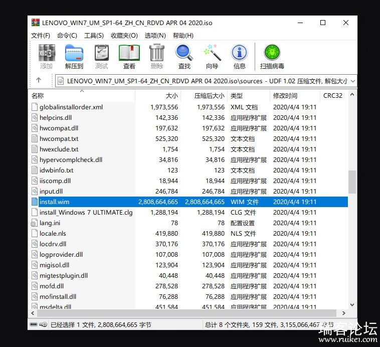The width and height of the screenshot is (380, 347).
Task: Click the horizontal scrollbar left arrow
Action: point(33,313)
